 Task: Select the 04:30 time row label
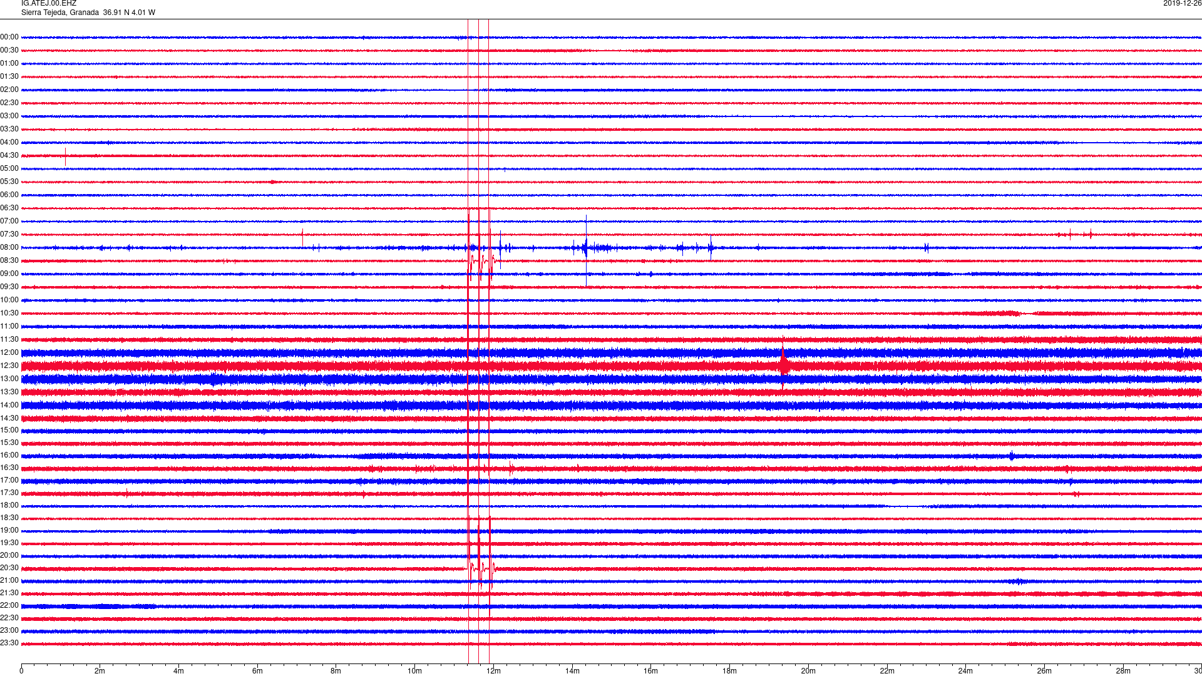[x=9, y=156]
